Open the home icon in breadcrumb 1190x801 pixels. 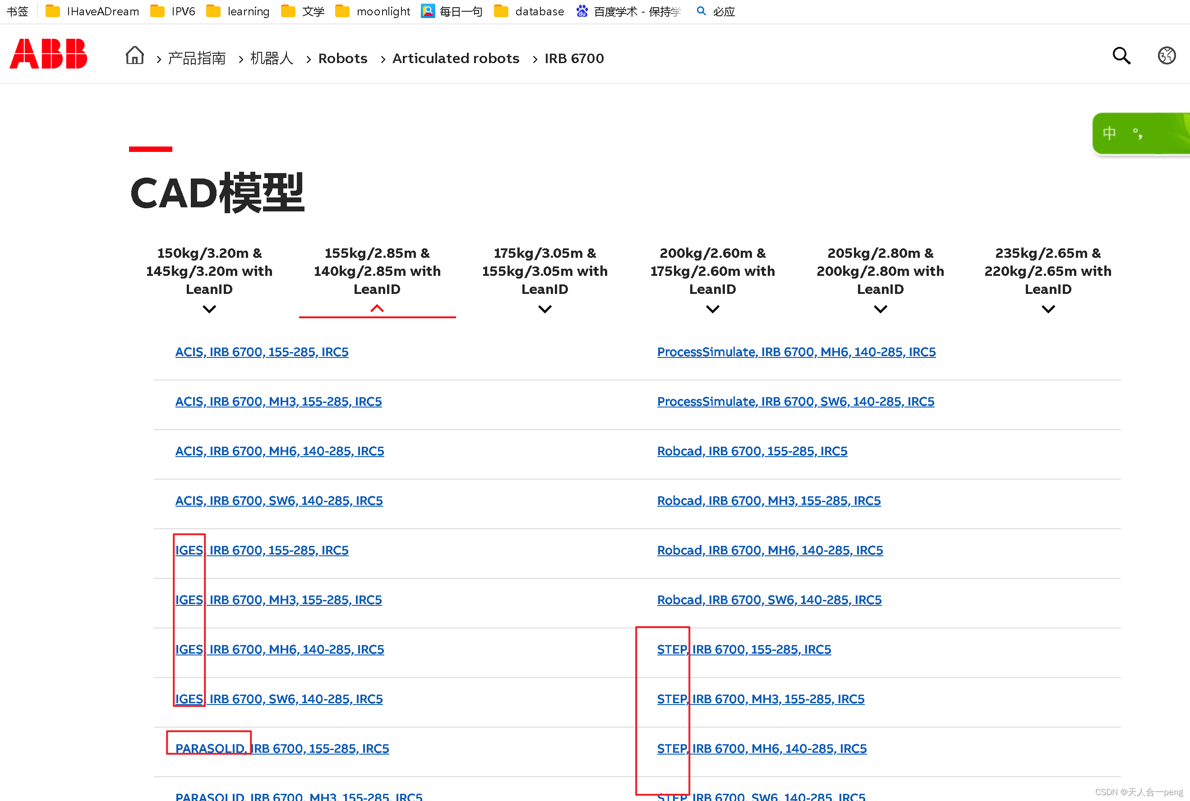(x=135, y=55)
